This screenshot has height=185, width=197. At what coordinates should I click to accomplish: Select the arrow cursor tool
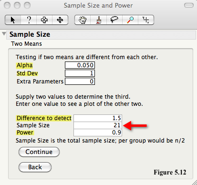click(x=13, y=20)
